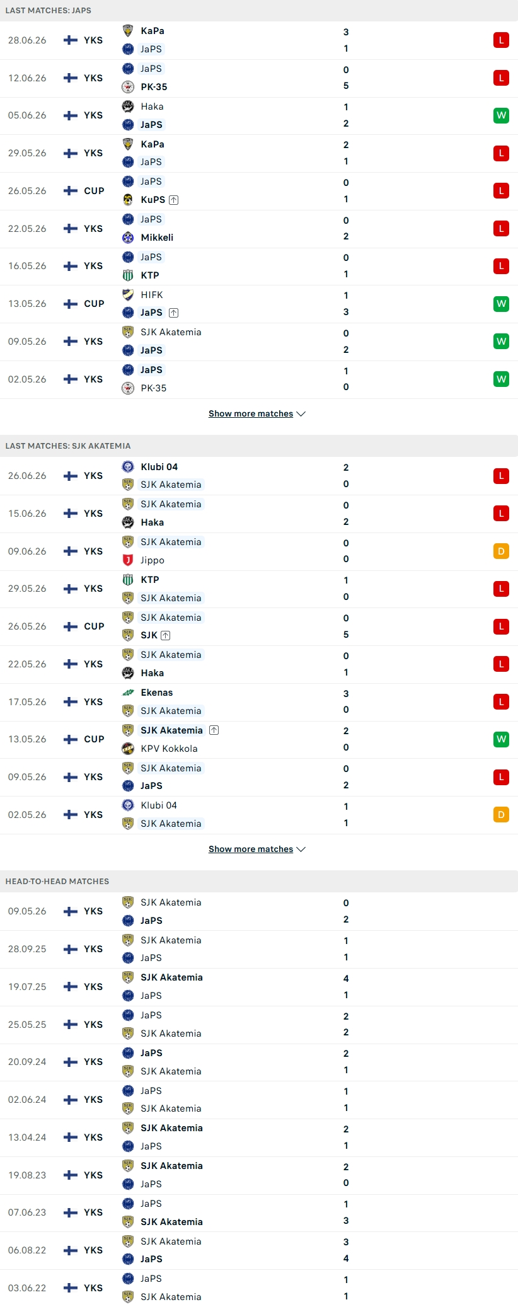Viewport: 518px width, 1307px height.
Task: Click the Ekenas team logo
Action: [x=128, y=693]
